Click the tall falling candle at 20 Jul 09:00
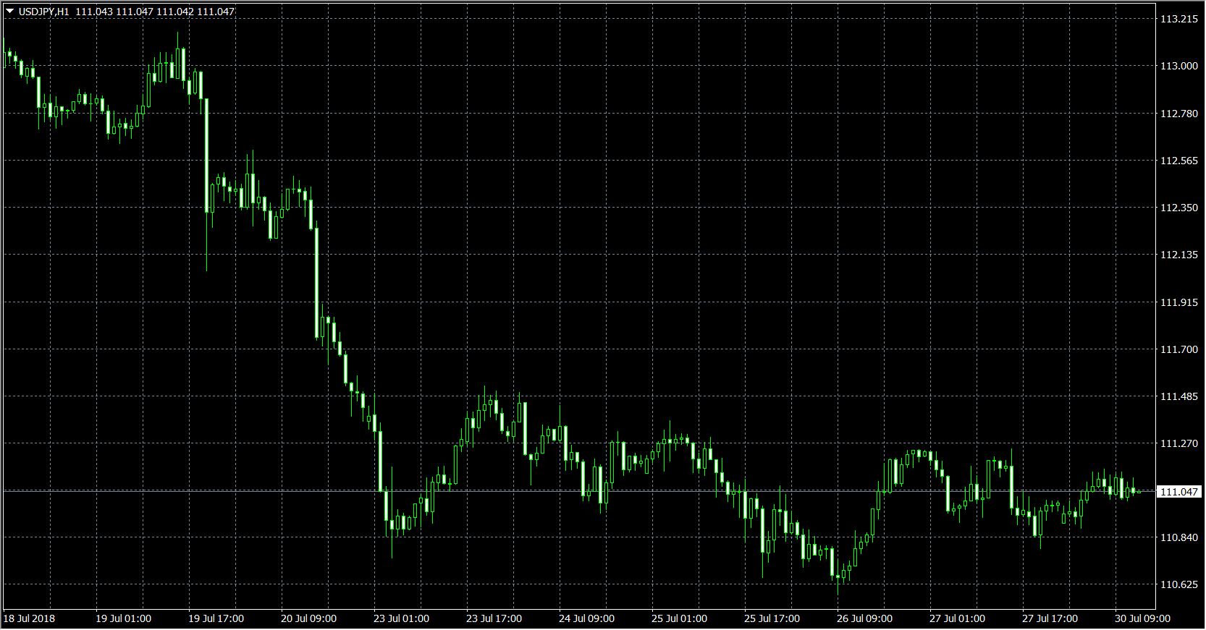The height and width of the screenshot is (630, 1206). coord(316,282)
